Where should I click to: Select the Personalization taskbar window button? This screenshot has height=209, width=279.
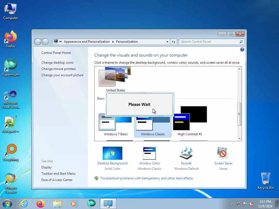click(x=108, y=204)
